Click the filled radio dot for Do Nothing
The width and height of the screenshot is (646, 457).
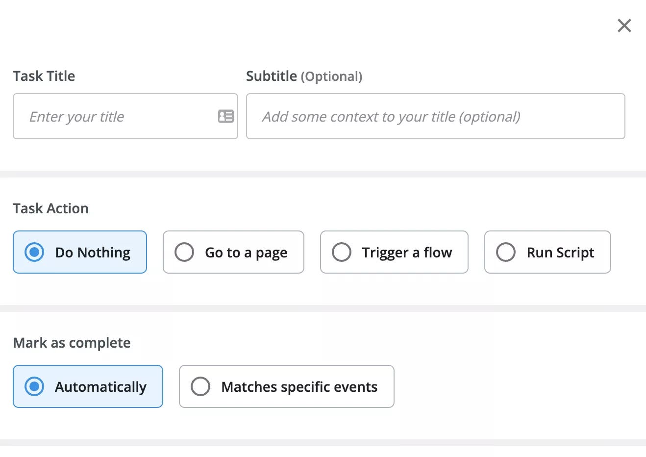click(x=34, y=252)
